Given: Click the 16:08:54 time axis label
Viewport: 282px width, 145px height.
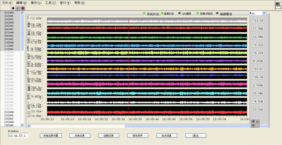Looking at the screenshot, I should pos(186,119).
